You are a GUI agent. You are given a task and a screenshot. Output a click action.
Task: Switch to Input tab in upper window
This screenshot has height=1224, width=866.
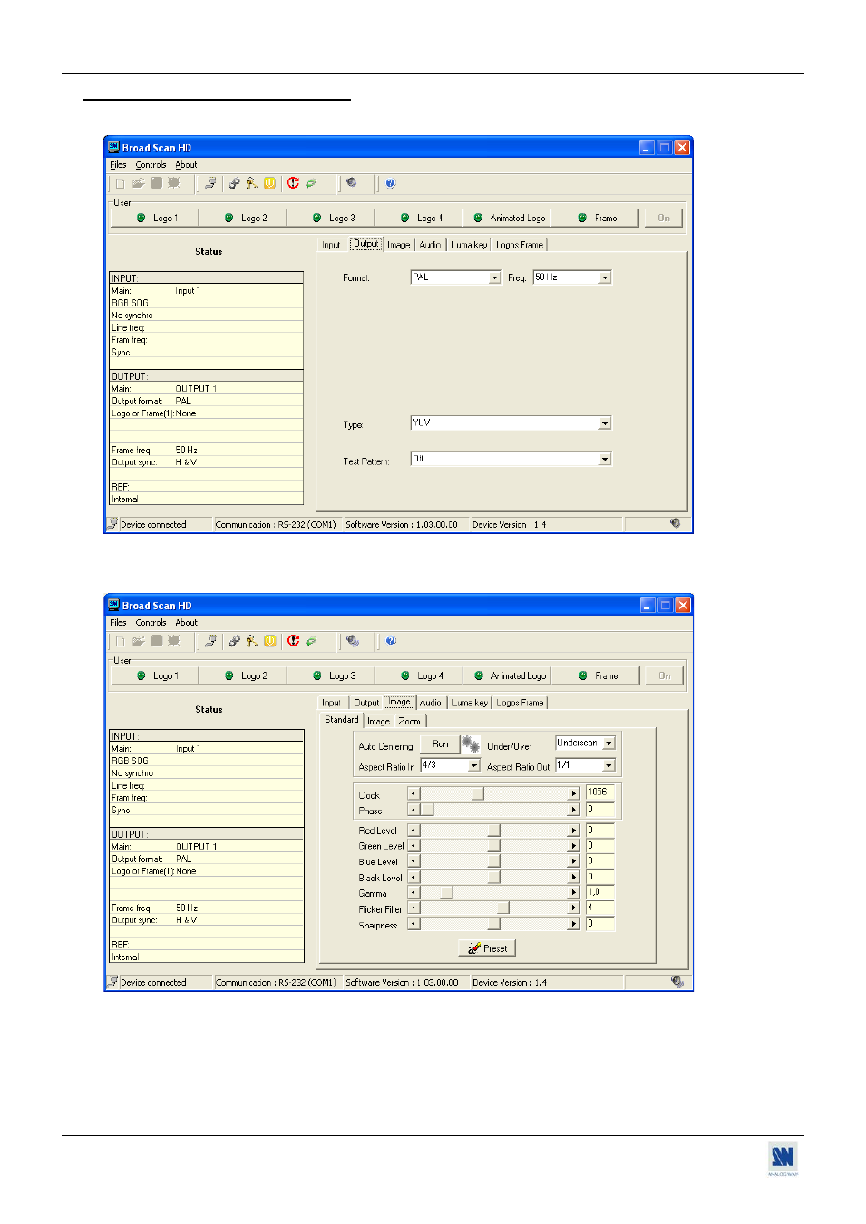[331, 245]
